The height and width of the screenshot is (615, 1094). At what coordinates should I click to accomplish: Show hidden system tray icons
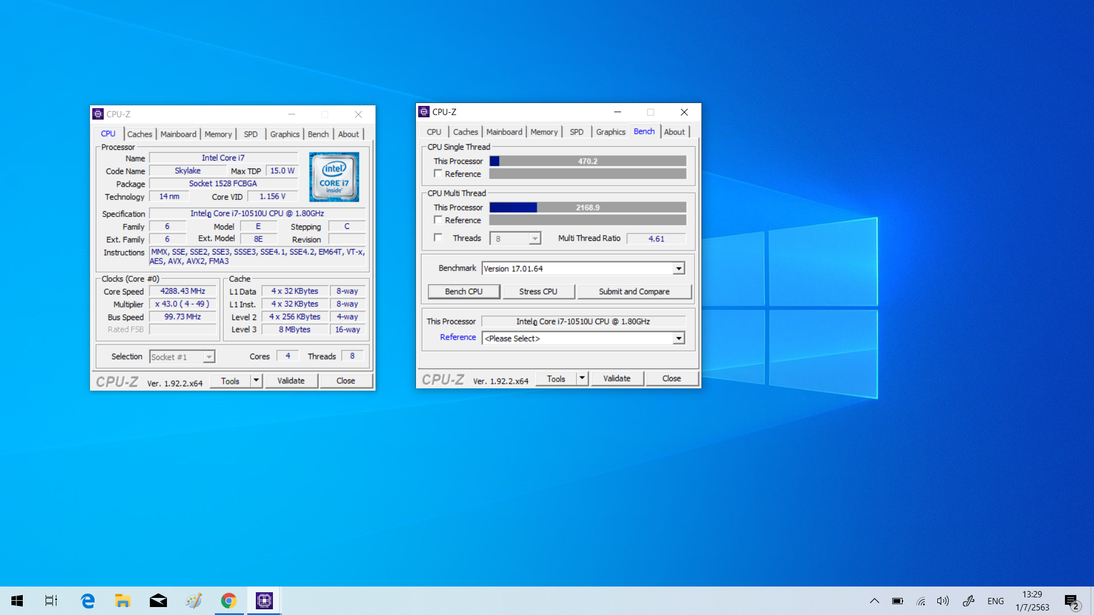[x=875, y=601]
